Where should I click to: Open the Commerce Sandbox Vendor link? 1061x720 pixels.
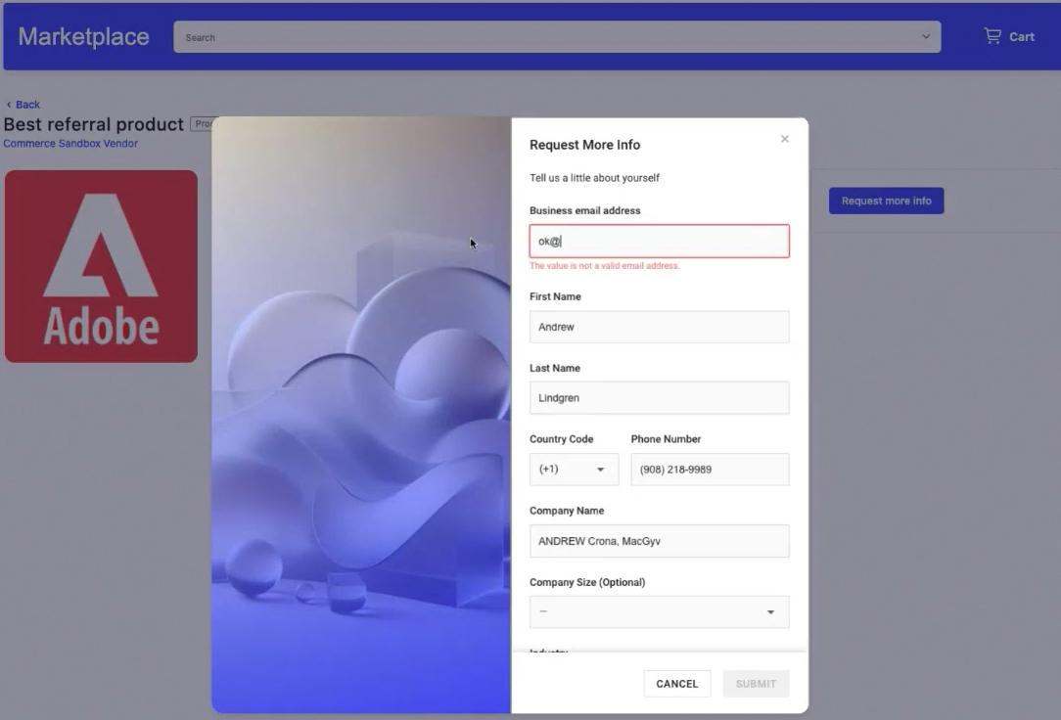[x=70, y=144]
